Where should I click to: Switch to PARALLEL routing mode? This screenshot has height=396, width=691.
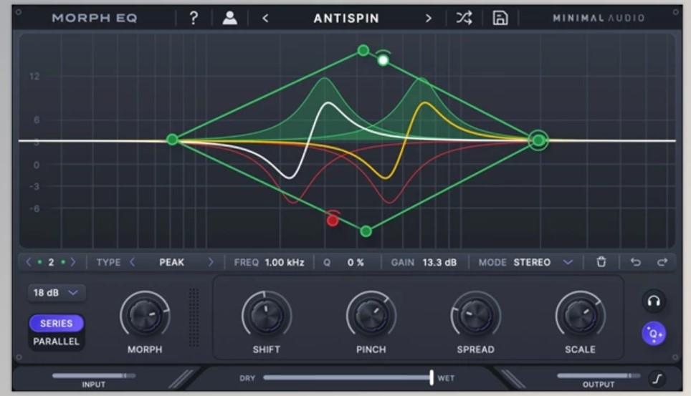(x=56, y=342)
